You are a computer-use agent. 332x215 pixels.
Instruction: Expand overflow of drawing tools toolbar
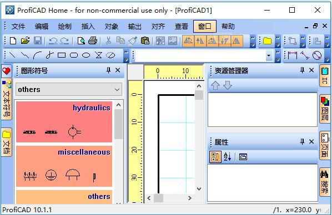coord(126,56)
